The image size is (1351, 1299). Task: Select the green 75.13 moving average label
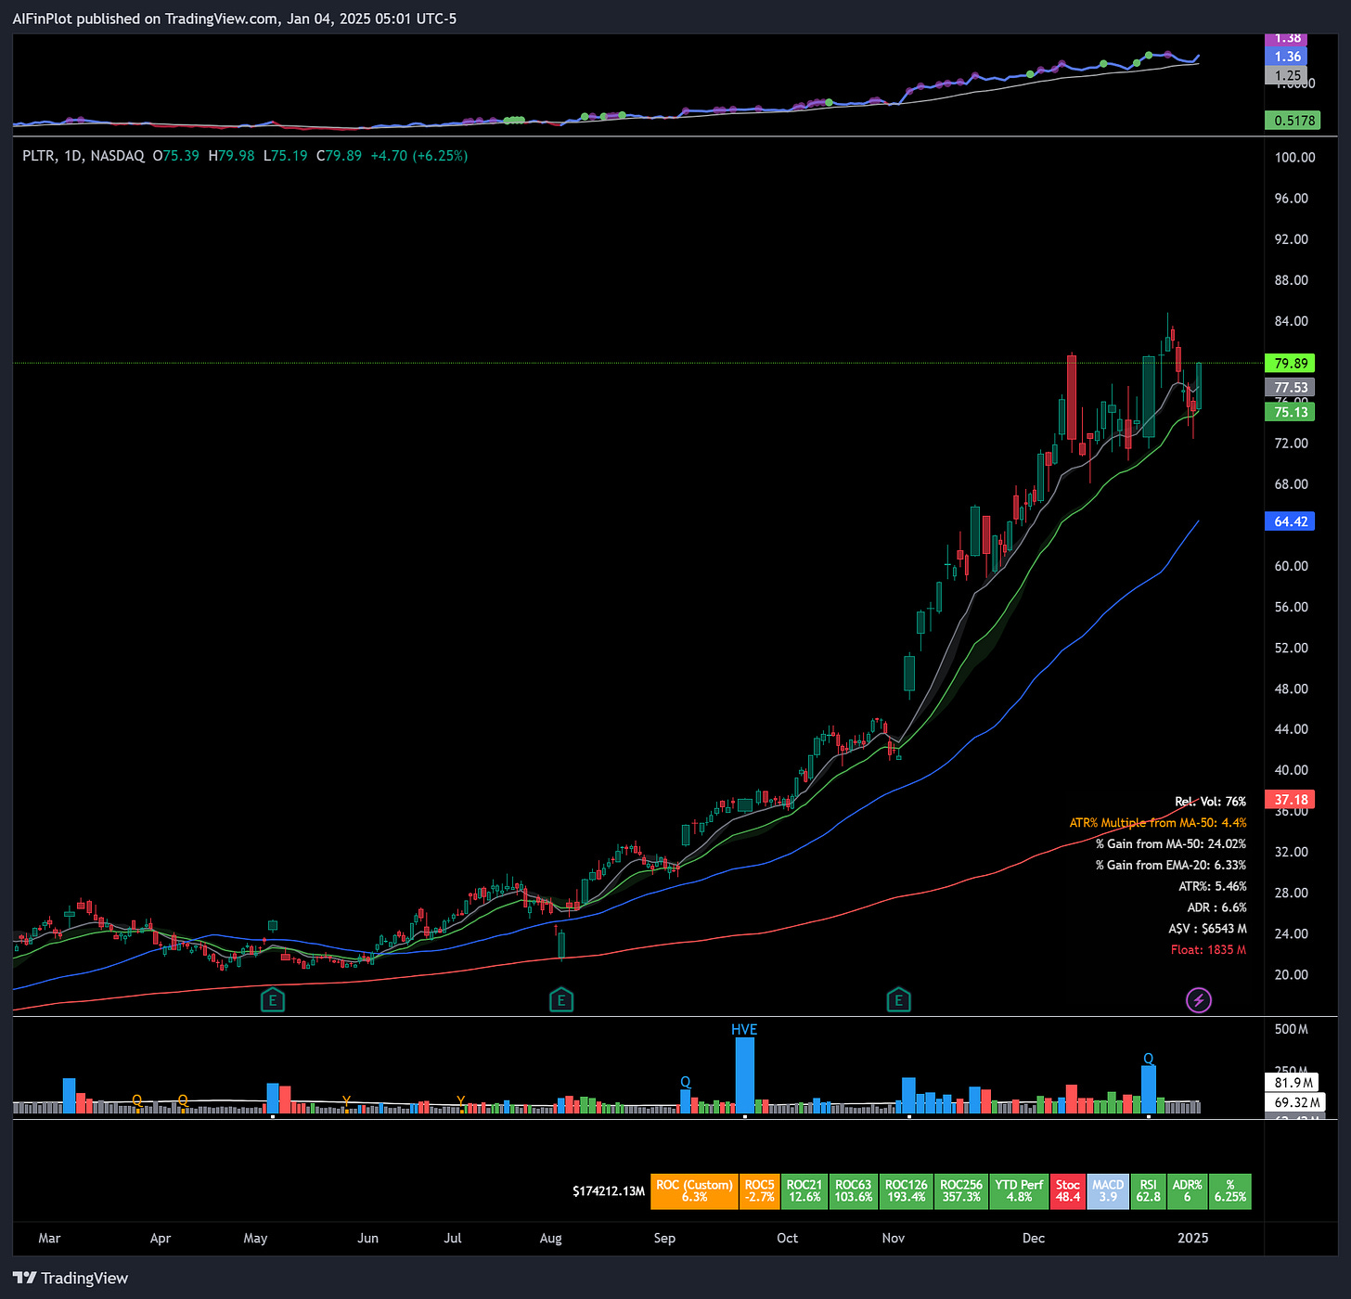tap(1290, 412)
